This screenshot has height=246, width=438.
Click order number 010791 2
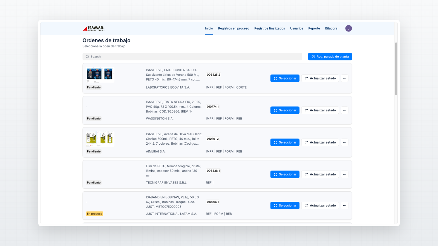(x=213, y=139)
